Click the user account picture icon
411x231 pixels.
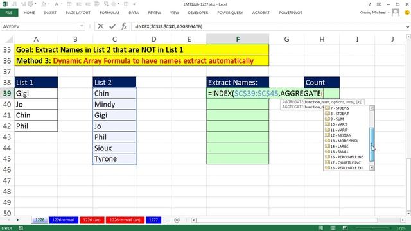[x=396, y=12]
